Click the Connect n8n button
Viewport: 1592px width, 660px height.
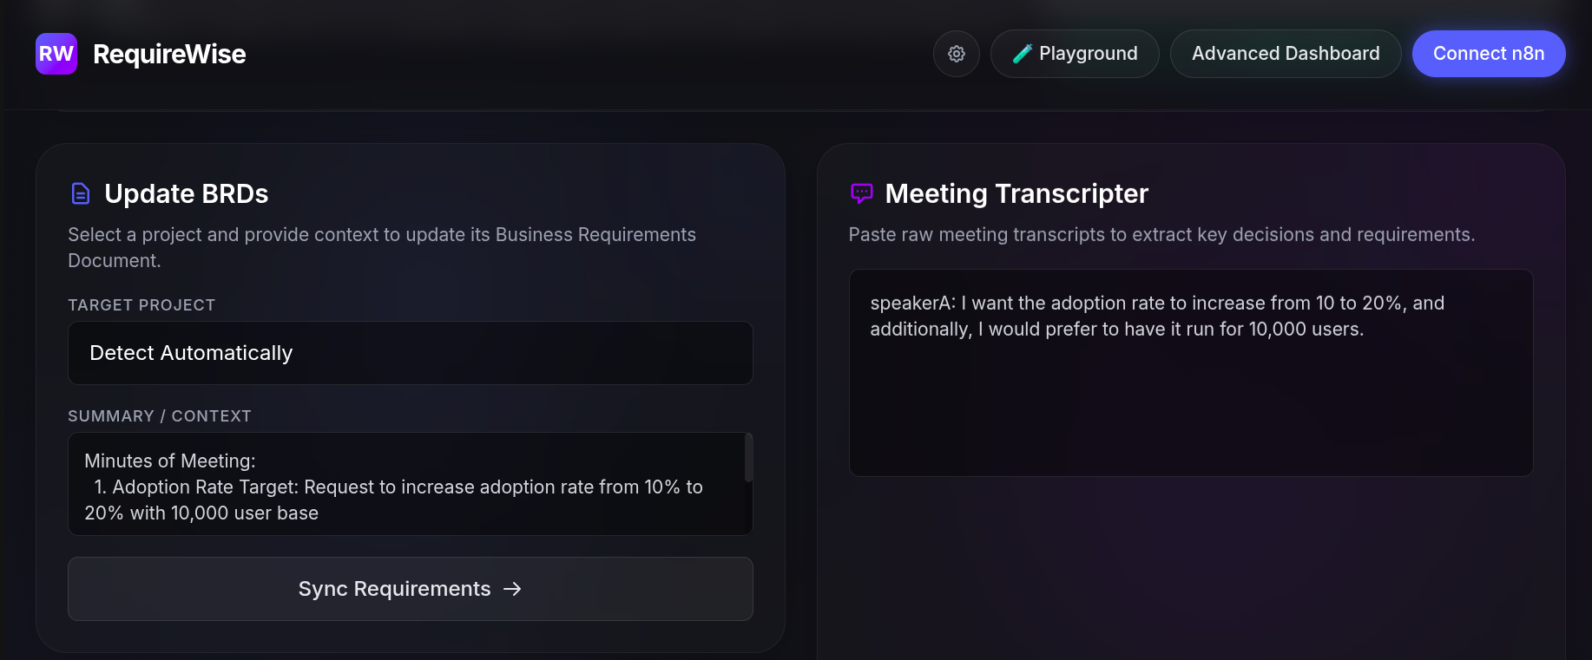[1488, 53]
